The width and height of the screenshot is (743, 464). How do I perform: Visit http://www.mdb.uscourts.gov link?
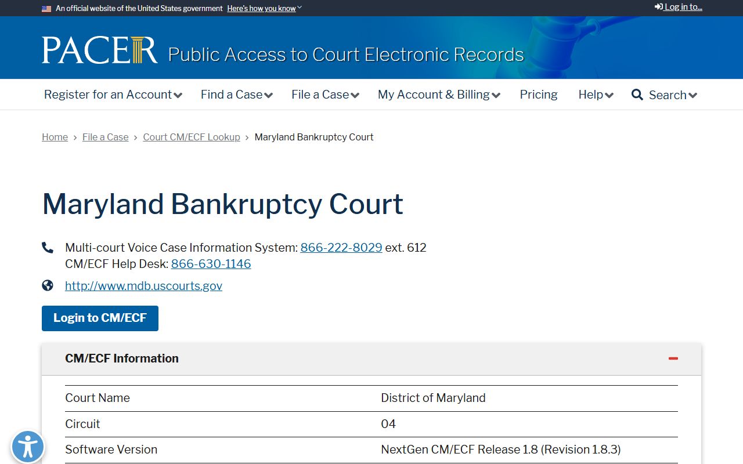(143, 286)
